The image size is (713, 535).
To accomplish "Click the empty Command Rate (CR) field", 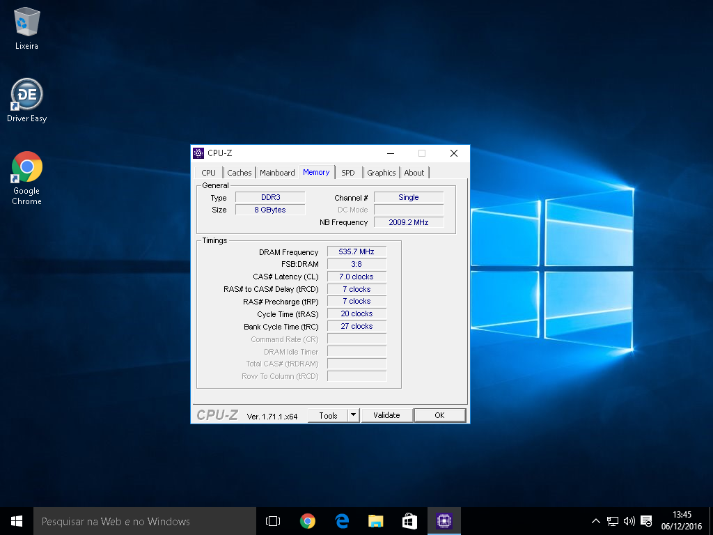I will [x=357, y=339].
